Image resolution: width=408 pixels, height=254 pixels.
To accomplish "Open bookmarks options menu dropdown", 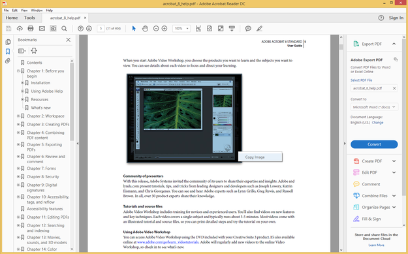I will point(22,51).
